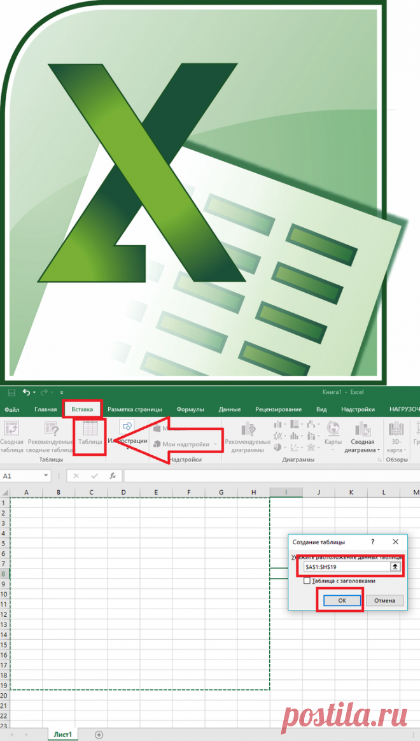
Task: Cancel formula entry with the X icon
Action: (x=76, y=476)
